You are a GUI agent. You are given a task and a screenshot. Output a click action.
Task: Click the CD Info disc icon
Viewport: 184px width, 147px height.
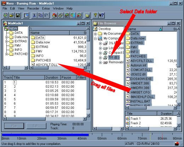(x=73, y=16)
